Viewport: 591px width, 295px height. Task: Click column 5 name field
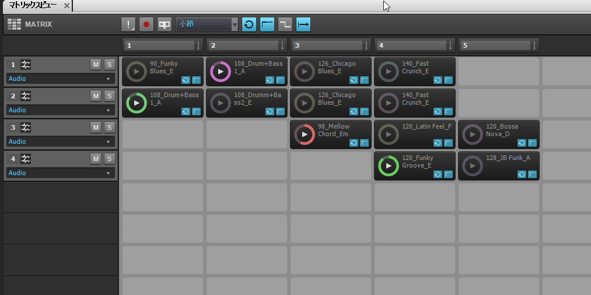(x=495, y=45)
